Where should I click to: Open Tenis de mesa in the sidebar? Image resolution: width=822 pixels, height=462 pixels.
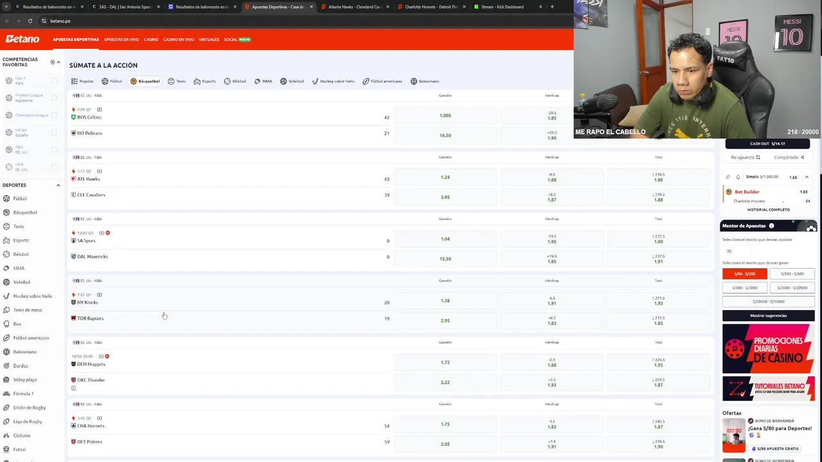pyautogui.click(x=22, y=310)
